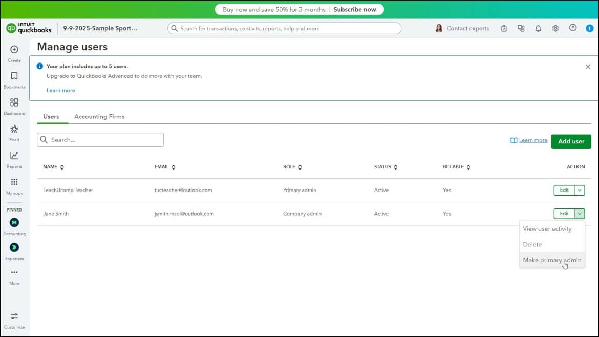Click the Feed icon
This screenshot has height=337, width=599.
pos(14,130)
